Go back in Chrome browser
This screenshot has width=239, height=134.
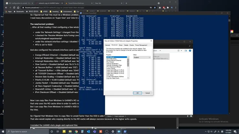(6, 8)
